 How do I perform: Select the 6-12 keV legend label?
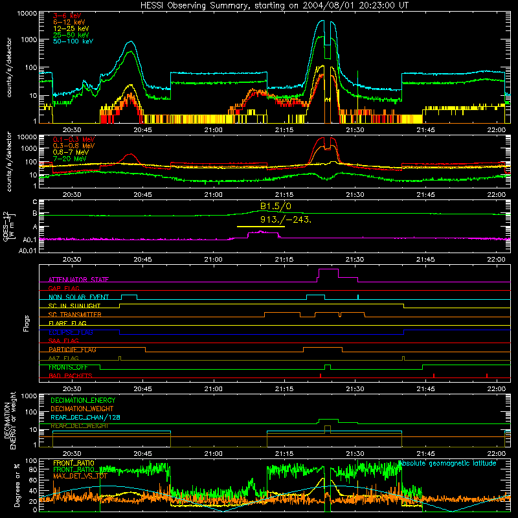[69, 22]
